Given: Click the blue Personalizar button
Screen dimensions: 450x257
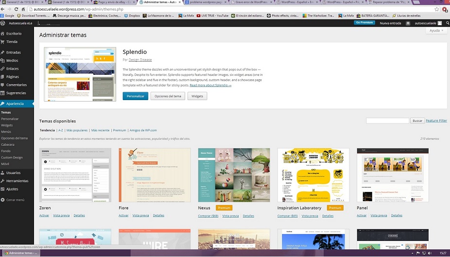Looking at the screenshot, I should [x=136, y=96].
